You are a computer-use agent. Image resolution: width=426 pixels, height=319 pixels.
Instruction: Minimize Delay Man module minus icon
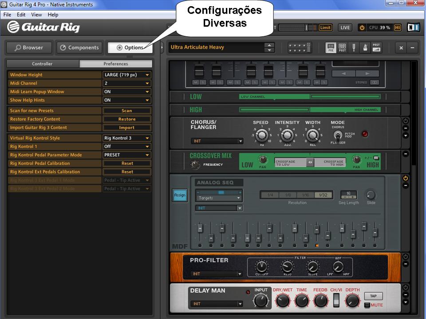(405, 295)
